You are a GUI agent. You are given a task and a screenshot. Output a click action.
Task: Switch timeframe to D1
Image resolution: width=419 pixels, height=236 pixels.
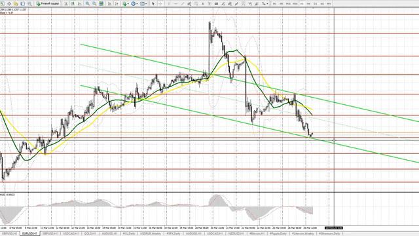[x=316, y=4]
